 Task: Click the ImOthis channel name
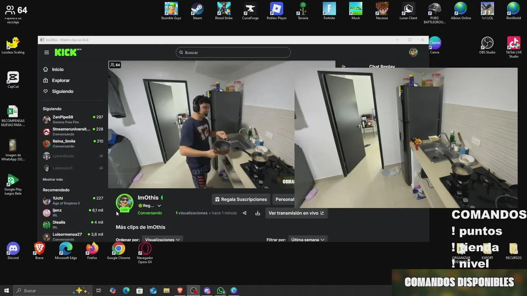point(148,198)
